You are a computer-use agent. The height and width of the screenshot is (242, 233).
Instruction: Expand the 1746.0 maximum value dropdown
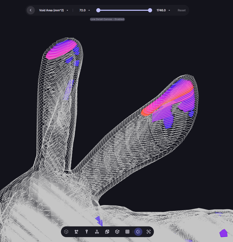click(163, 10)
